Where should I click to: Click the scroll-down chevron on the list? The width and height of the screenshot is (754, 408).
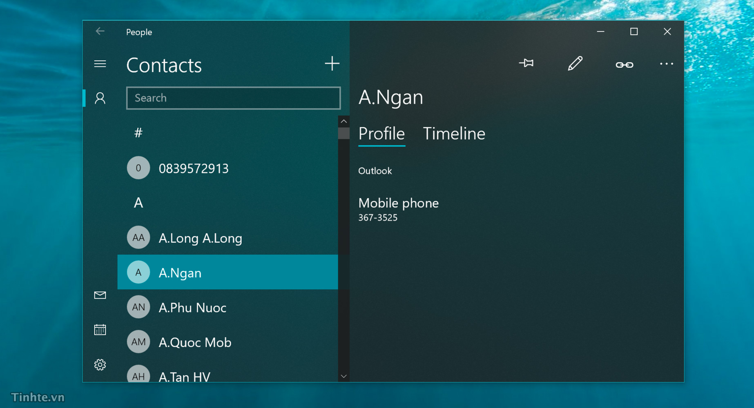click(x=344, y=376)
